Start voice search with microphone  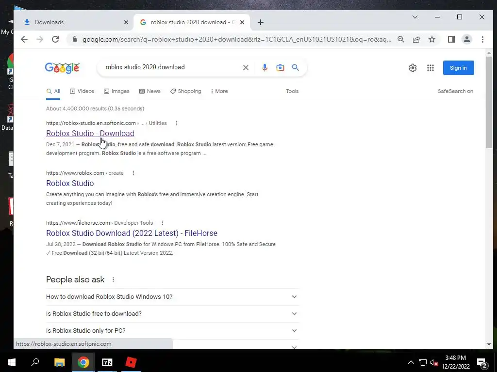click(265, 67)
